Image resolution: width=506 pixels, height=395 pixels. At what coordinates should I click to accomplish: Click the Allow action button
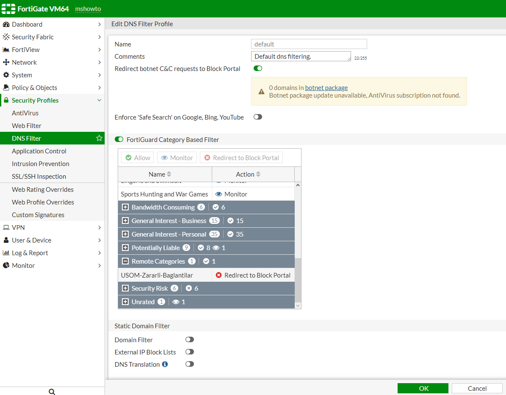point(138,158)
